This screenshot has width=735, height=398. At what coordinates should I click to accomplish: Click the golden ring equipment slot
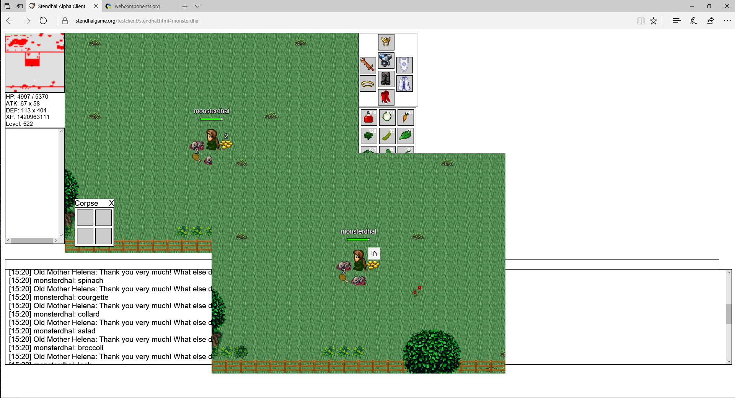tap(368, 83)
